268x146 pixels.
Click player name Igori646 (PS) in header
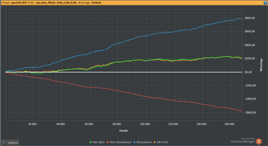[x=19, y=3]
